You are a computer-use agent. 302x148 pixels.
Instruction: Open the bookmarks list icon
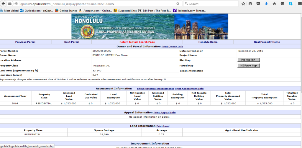(250, 4)
